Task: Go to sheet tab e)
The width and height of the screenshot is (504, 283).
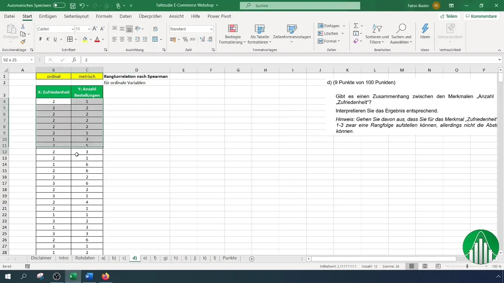Action: tap(145, 258)
